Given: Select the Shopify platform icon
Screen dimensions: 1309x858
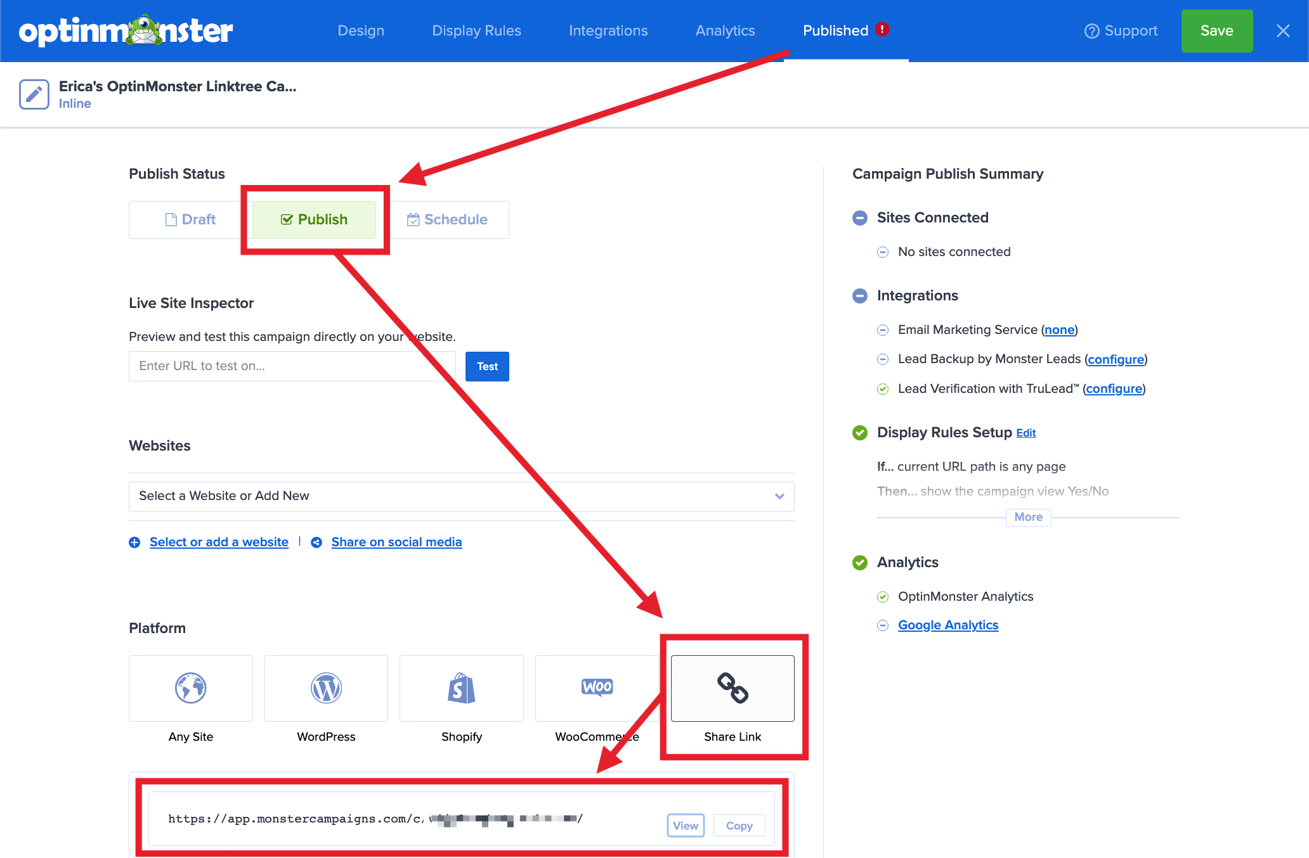Looking at the screenshot, I should pos(461,688).
